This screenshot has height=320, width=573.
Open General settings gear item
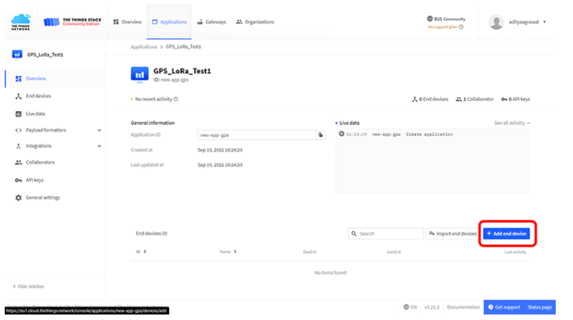pyautogui.click(x=42, y=197)
